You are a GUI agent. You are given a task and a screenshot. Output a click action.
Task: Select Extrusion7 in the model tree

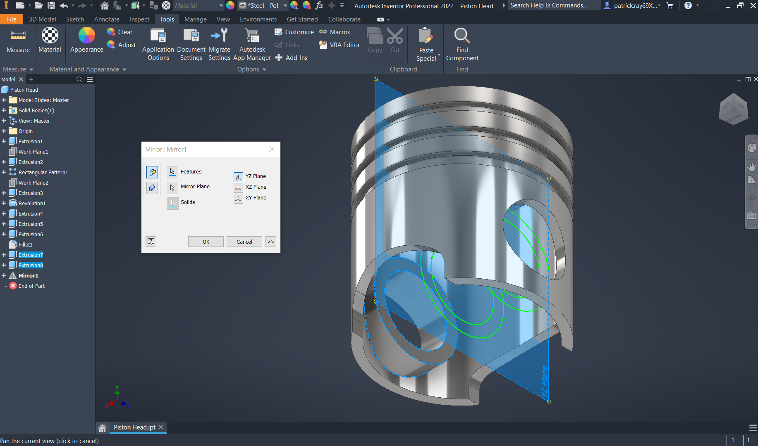(x=31, y=255)
